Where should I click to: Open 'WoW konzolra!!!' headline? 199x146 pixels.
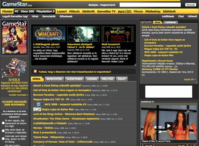[111, 44]
